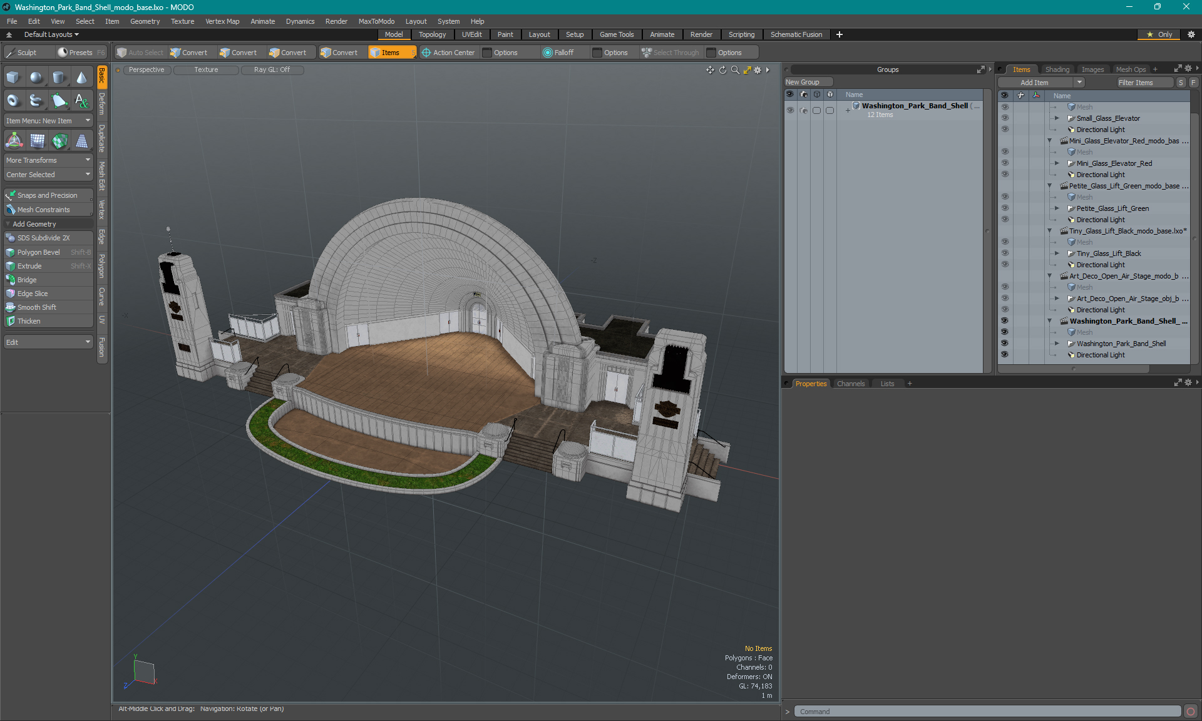Click the Command input field
Viewport: 1202px width, 721px height.
pyautogui.click(x=987, y=712)
